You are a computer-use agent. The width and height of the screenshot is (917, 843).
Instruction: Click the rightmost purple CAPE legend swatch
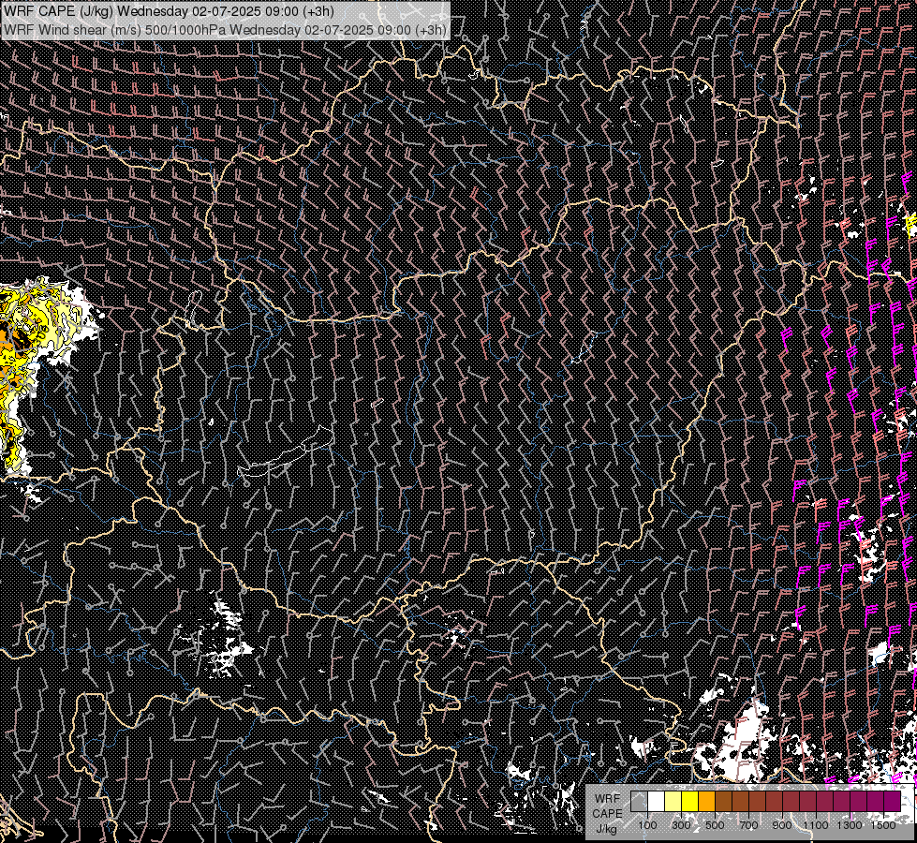coord(892,802)
